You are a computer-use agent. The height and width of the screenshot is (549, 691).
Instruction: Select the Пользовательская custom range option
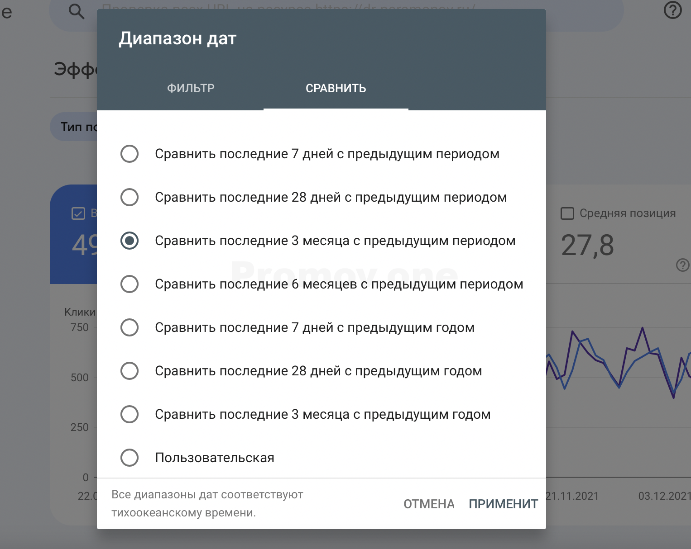click(x=130, y=458)
